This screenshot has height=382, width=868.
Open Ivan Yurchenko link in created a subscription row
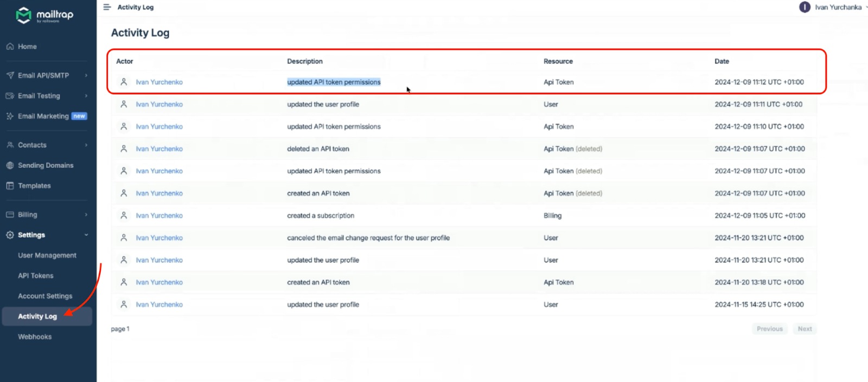click(159, 216)
